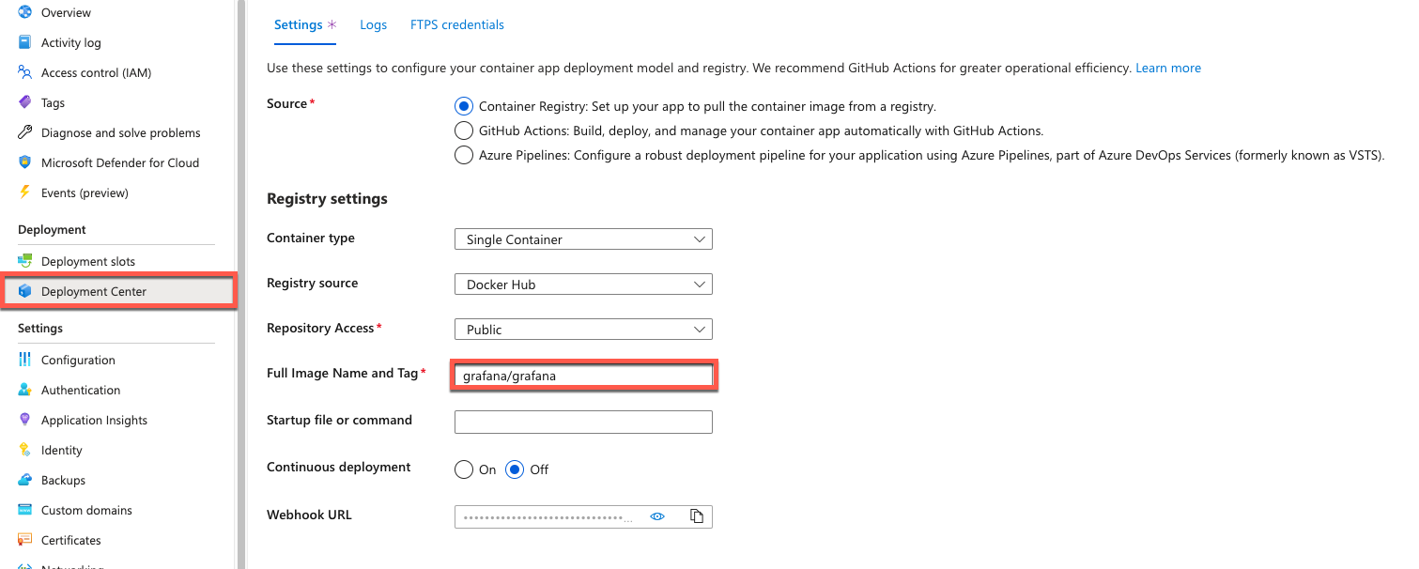The width and height of the screenshot is (1419, 569).
Task: Copy the Webhook URL with copy icon
Action: (697, 515)
